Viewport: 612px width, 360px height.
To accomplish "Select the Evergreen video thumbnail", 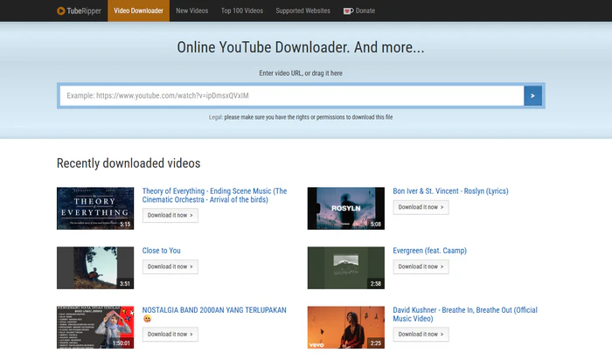I will (x=346, y=267).
